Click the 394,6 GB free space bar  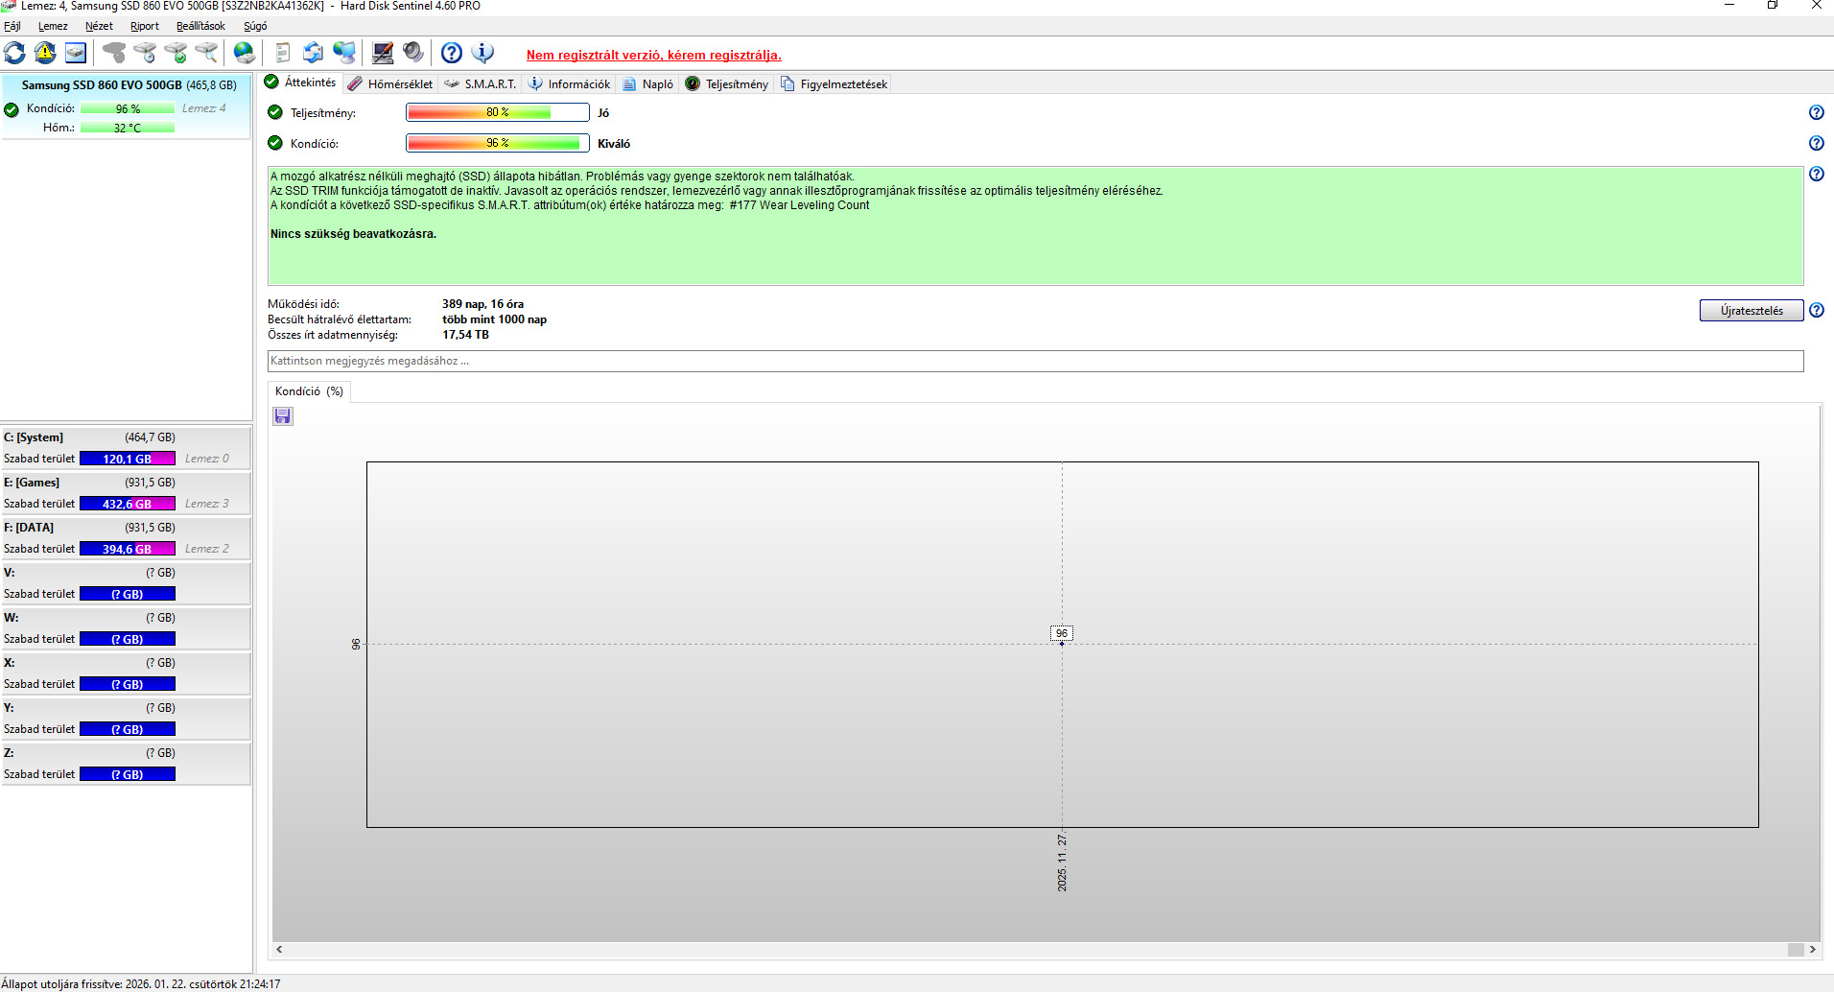click(x=128, y=549)
